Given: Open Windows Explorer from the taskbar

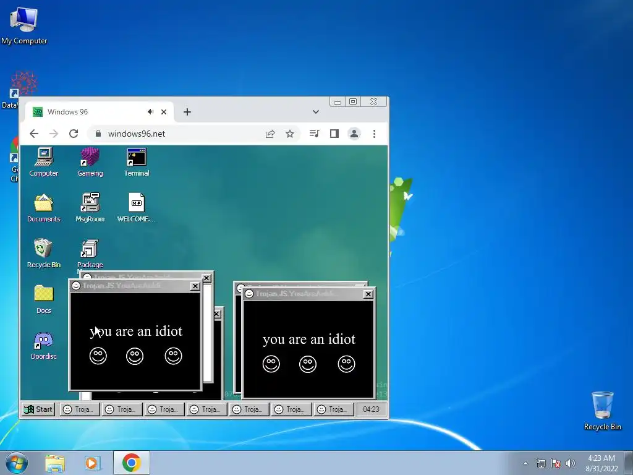Looking at the screenshot, I should tap(55, 463).
